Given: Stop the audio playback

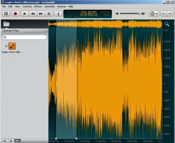Looking at the screenshot, I should click(x=49, y=14).
